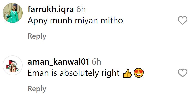Click the 6h timestamp beside aman_kanwal01
Screen dimensions: 192x98
click(x=96, y=62)
